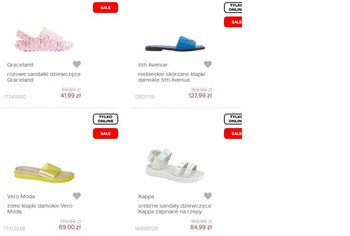View the yellow Vero Moda slide picture
Screen dimensions: 350x236
pos(44,172)
